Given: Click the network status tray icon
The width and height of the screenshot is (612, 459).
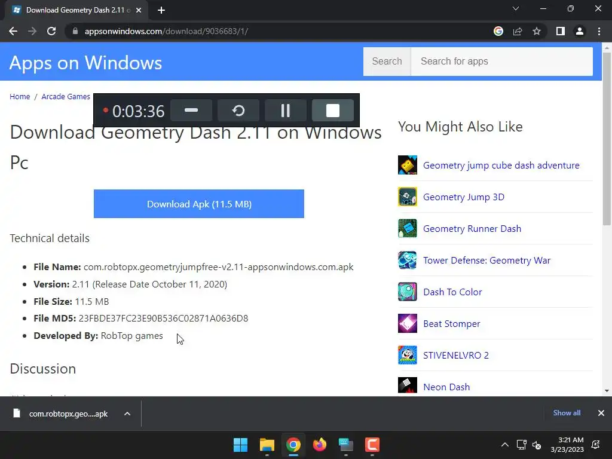Looking at the screenshot, I should (x=521, y=445).
